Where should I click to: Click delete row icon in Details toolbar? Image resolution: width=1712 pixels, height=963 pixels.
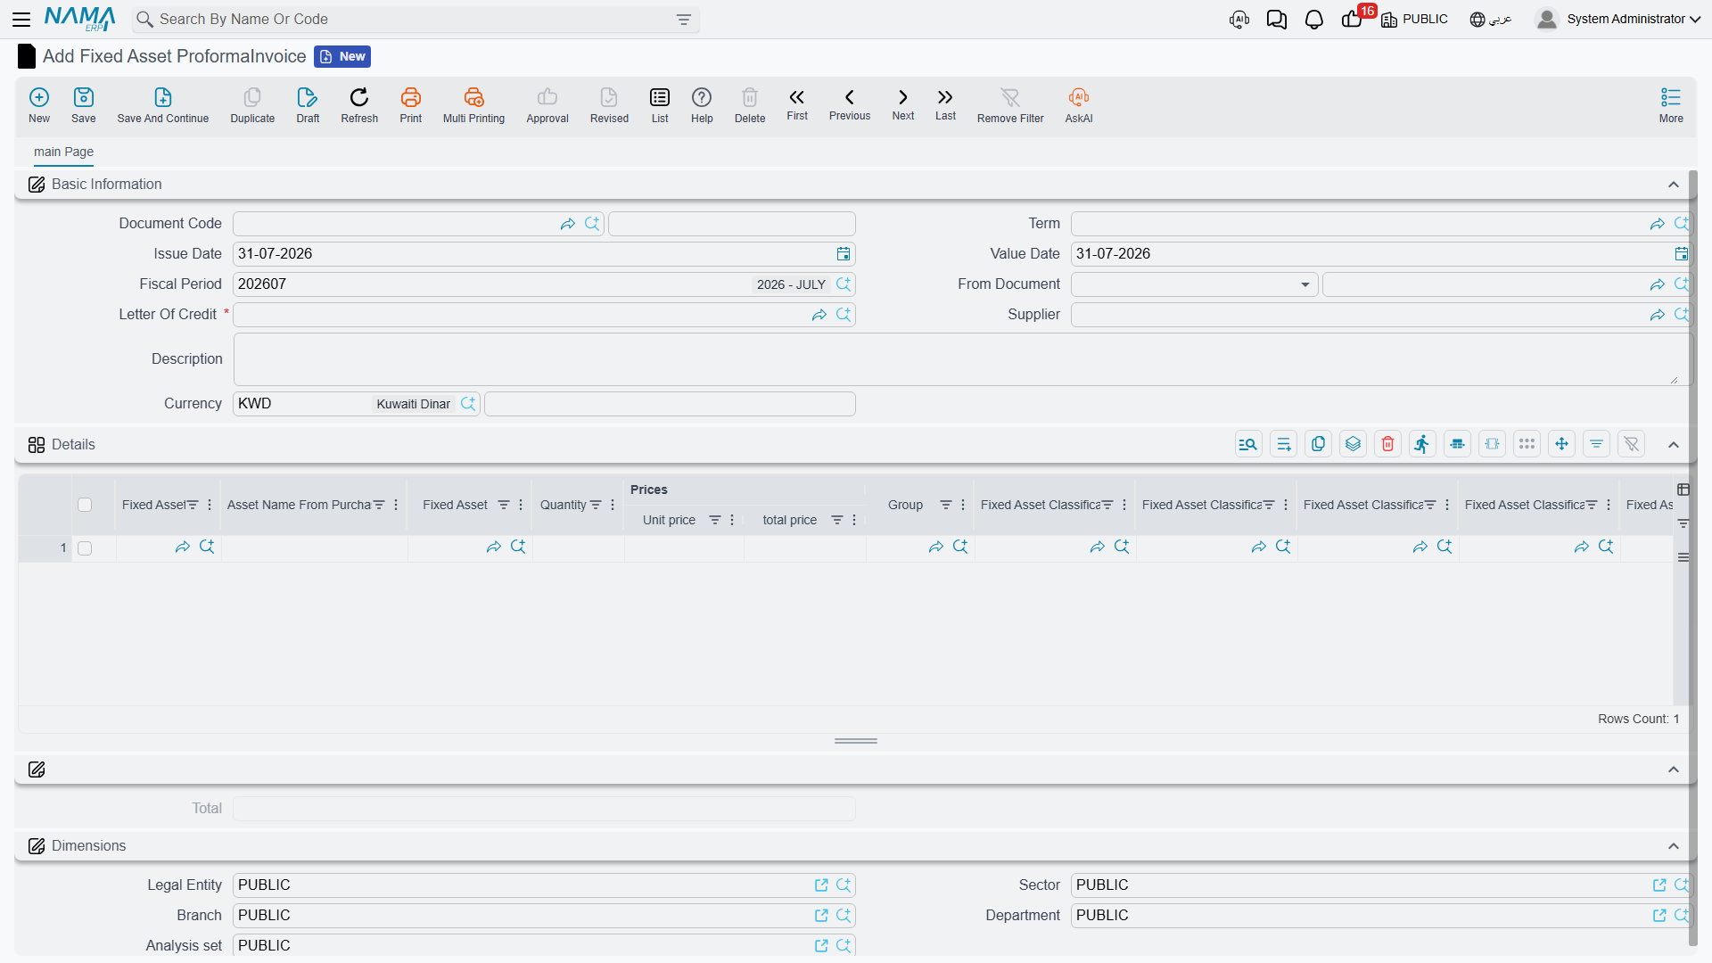click(x=1387, y=444)
